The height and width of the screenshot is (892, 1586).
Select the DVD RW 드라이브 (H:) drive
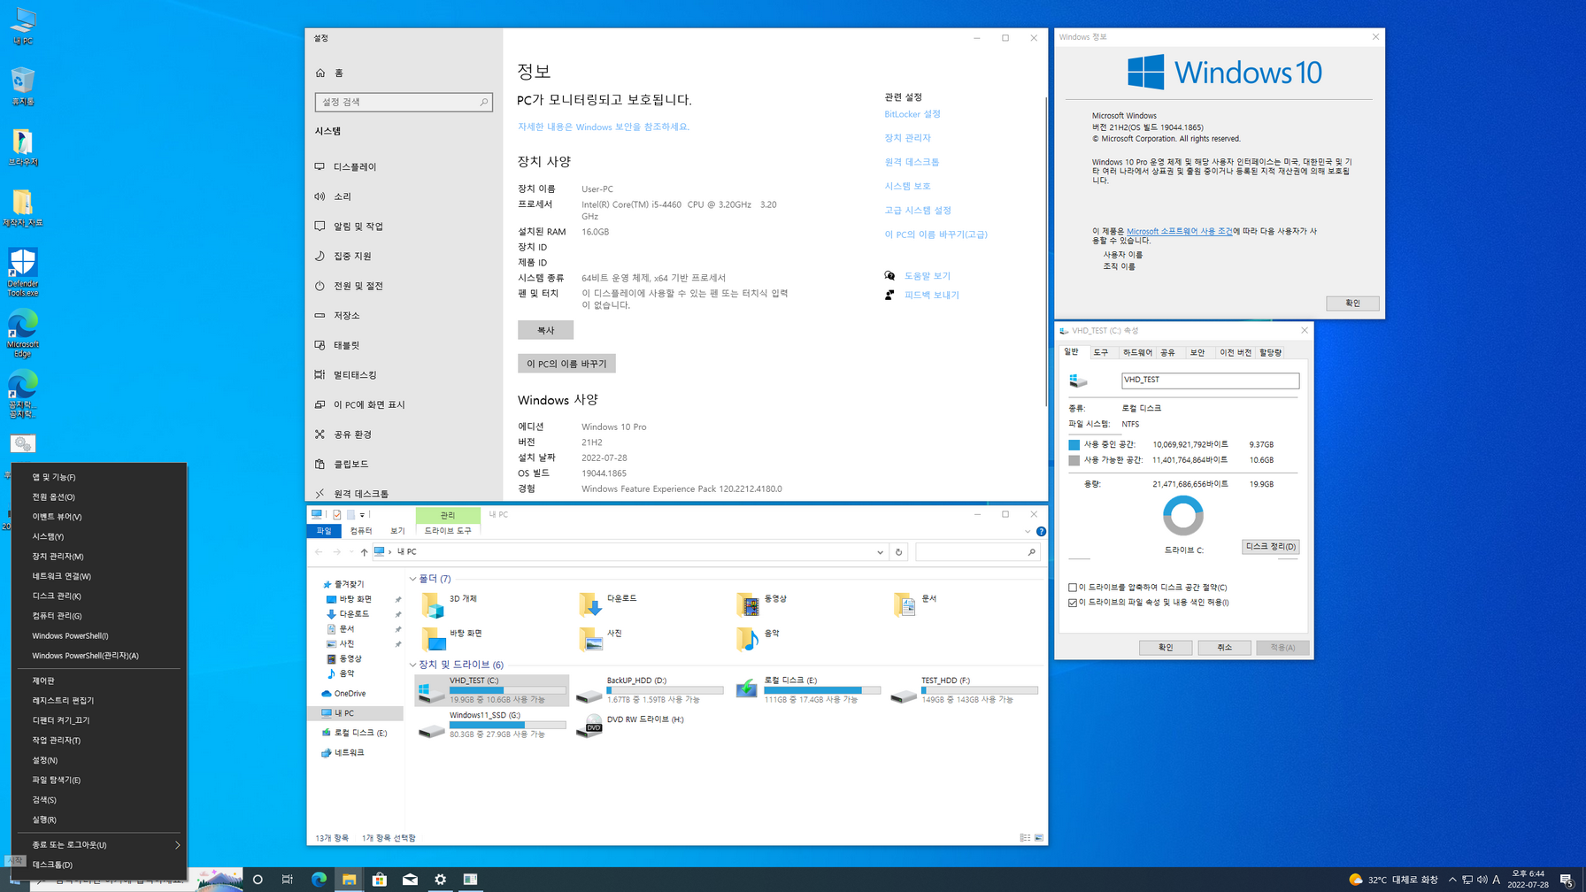coord(631,725)
